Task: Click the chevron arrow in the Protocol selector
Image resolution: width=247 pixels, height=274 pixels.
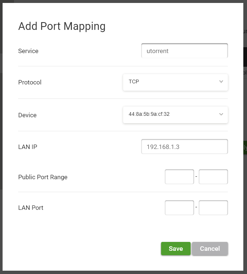Action: coord(221,81)
